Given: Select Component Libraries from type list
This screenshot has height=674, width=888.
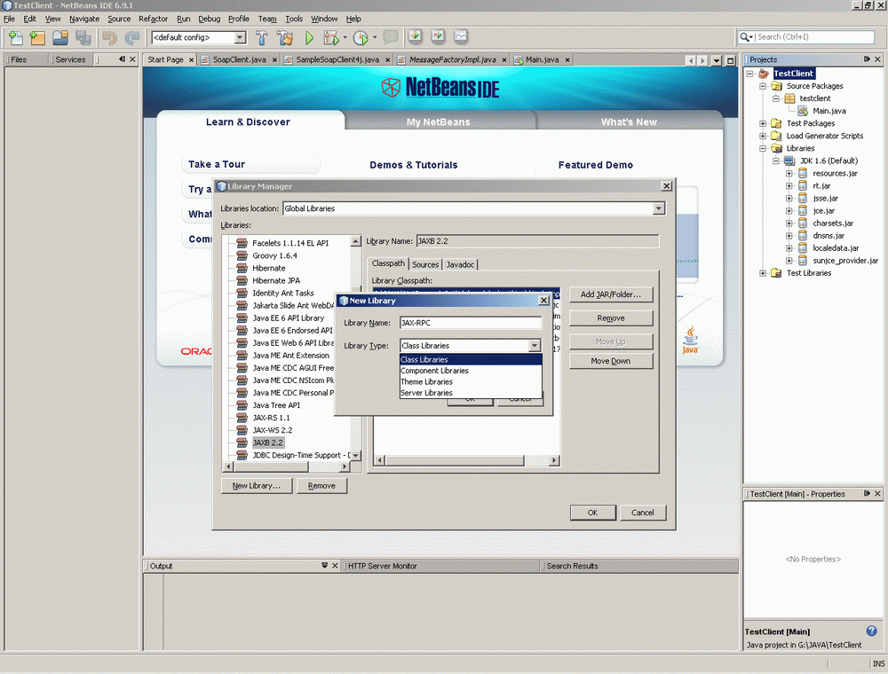Looking at the screenshot, I should tap(471, 371).
